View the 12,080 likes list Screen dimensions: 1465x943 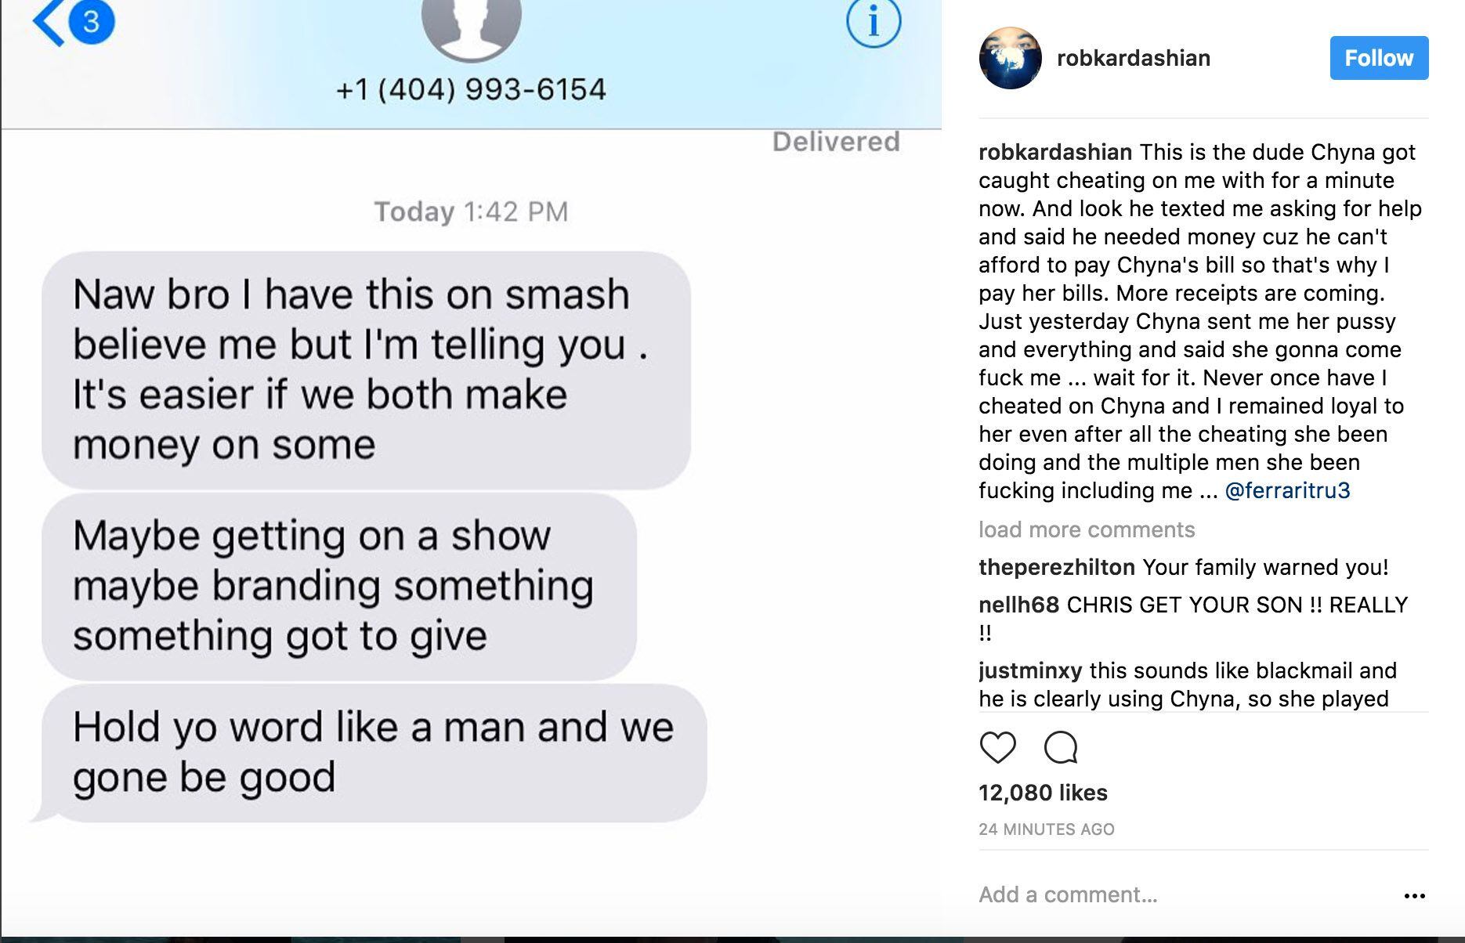click(x=1043, y=793)
